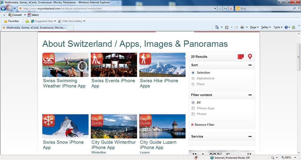Click Remove Filter link
Viewport: 301px width, 160px height.
203,125
